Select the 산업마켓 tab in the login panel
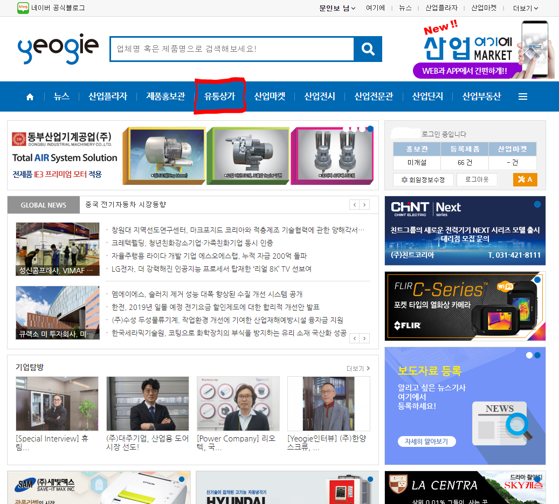The width and height of the screenshot is (559, 504). [512, 149]
